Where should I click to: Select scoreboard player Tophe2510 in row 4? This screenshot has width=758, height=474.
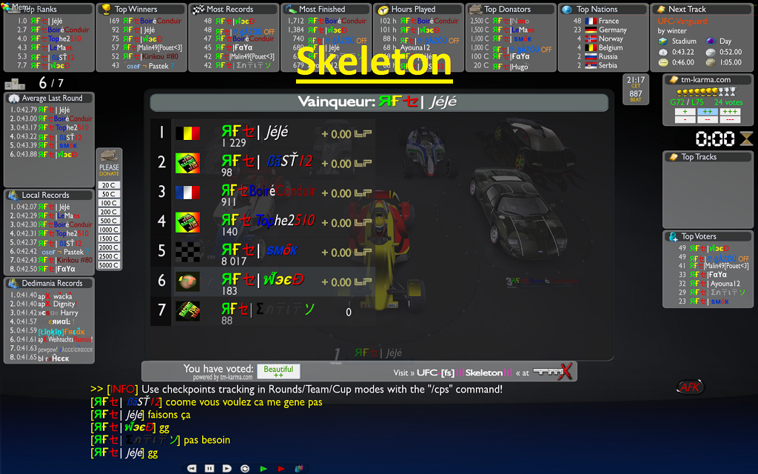(268, 220)
